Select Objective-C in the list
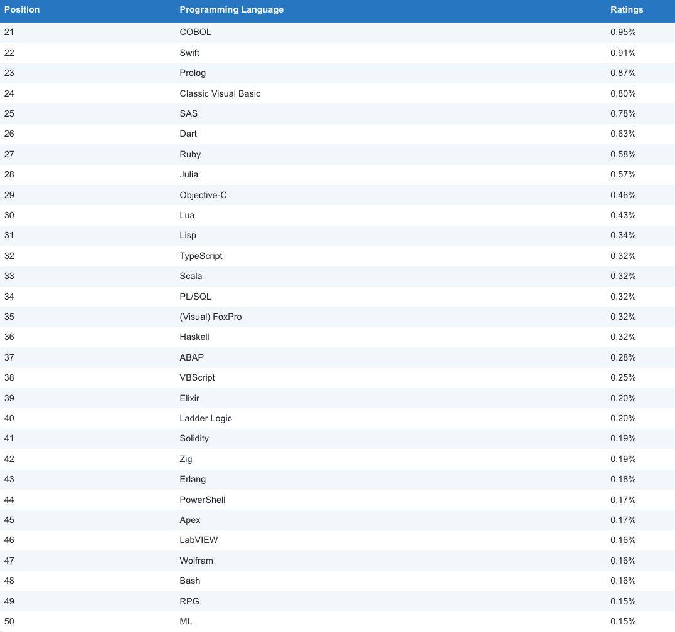Viewport: 675px width, 632px height. [x=203, y=195]
